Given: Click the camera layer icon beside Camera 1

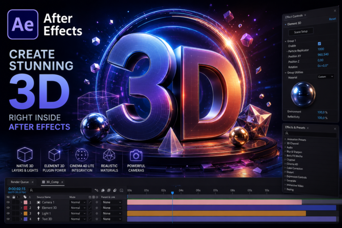Looking at the screenshot, I should (x=39, y=202).
